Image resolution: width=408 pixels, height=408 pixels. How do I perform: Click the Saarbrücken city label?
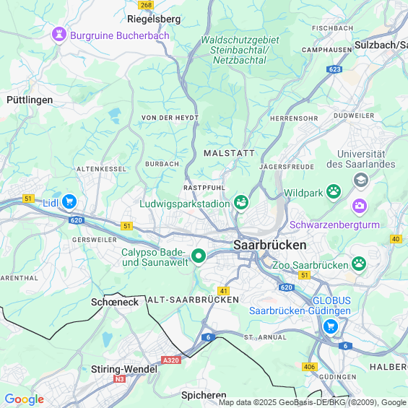[270, 245]
